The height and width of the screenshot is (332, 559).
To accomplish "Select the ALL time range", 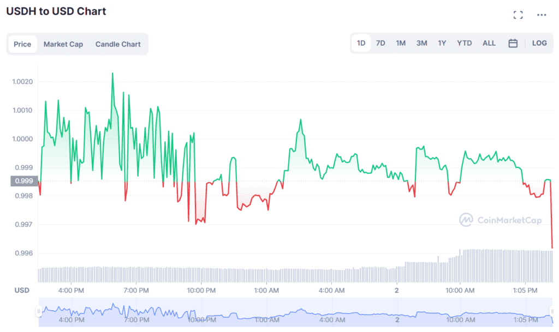I will click(x=489, y=43).
